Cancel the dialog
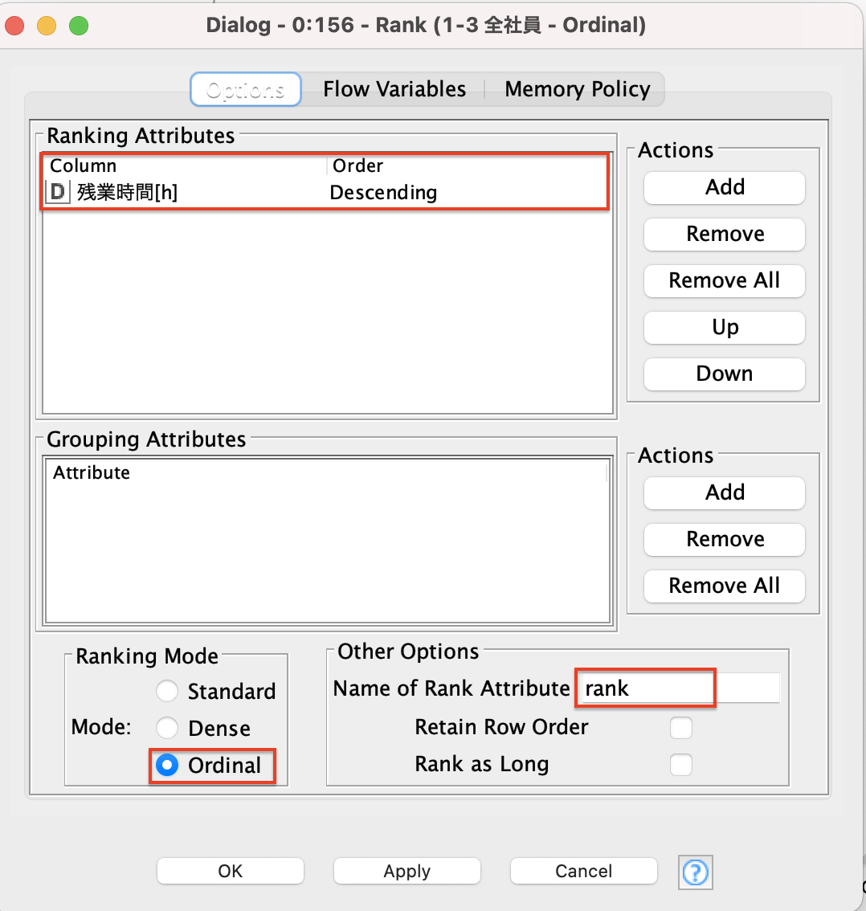866x911 pixels. (583, 871)
